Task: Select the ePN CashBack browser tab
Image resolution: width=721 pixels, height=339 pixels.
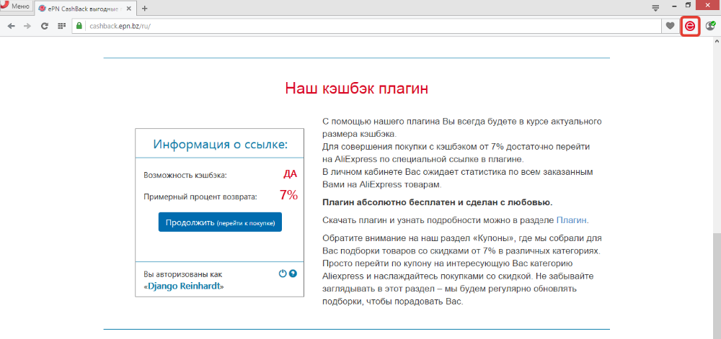Action: (x=85, y=8)
